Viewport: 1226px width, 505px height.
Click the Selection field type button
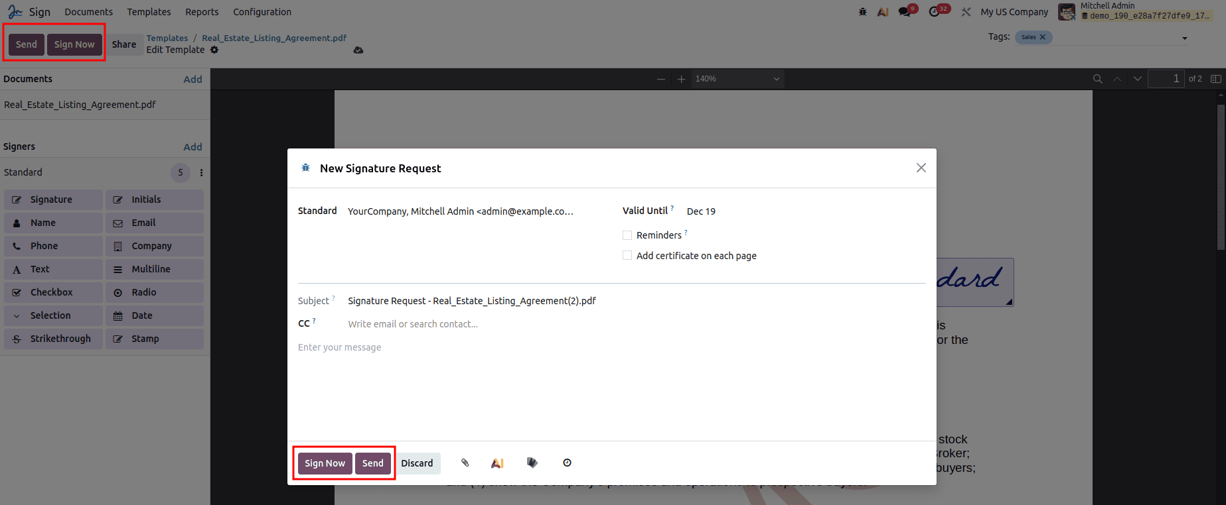coord(53,315)
